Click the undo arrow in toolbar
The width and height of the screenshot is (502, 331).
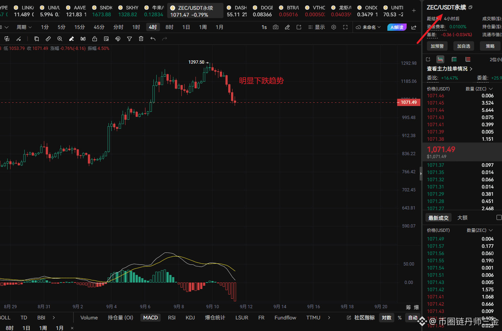click(x=153, y=39)
